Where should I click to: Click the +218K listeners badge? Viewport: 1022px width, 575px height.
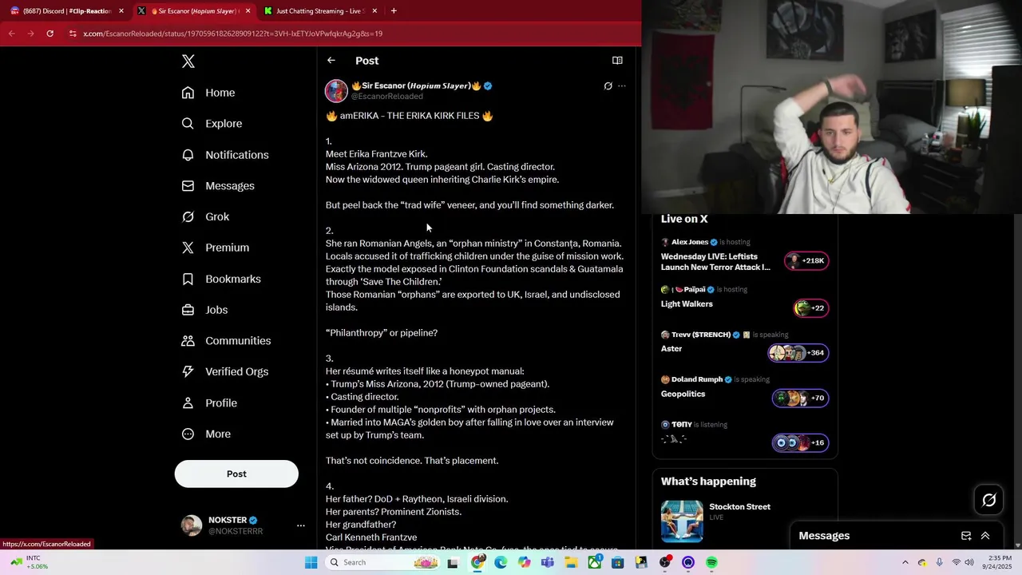806,261
